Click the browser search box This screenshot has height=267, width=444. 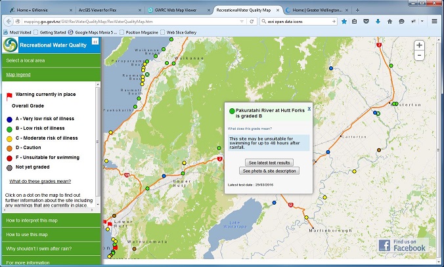(299, 22)
